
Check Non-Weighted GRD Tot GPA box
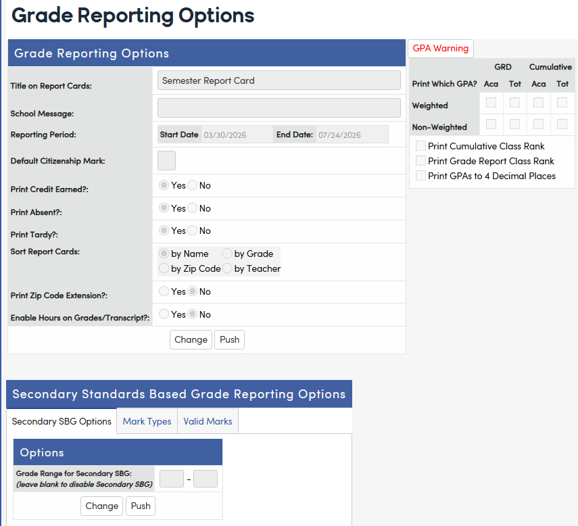(514, 124)
